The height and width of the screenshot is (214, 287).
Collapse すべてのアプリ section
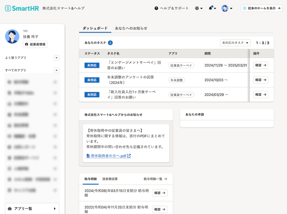57,70
